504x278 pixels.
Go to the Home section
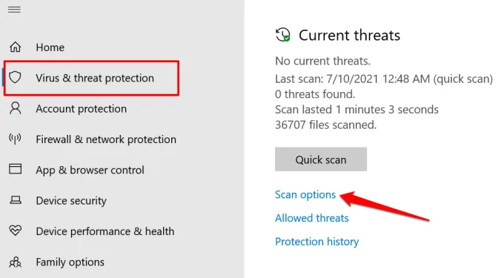[50, 47]
